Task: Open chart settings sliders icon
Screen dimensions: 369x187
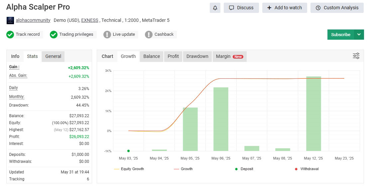Action: point(356,56)
